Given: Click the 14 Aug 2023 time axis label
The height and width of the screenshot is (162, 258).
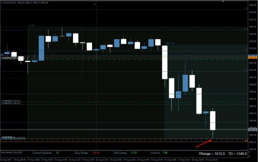Looking at the screenshot, I should tap(6, 160).
